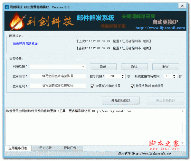Click the log area scroll up arrow

tap(183, 111)
